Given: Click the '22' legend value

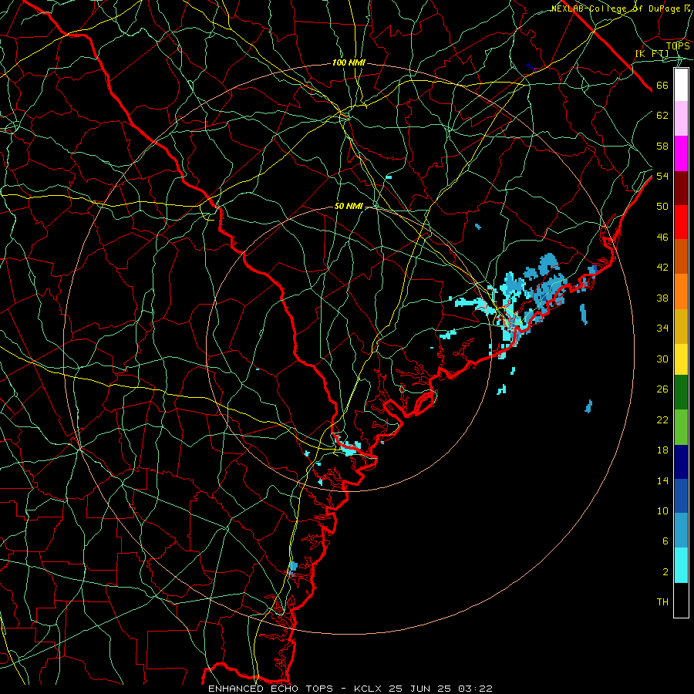Looking at the screenshot, I should tap(662, 419).
